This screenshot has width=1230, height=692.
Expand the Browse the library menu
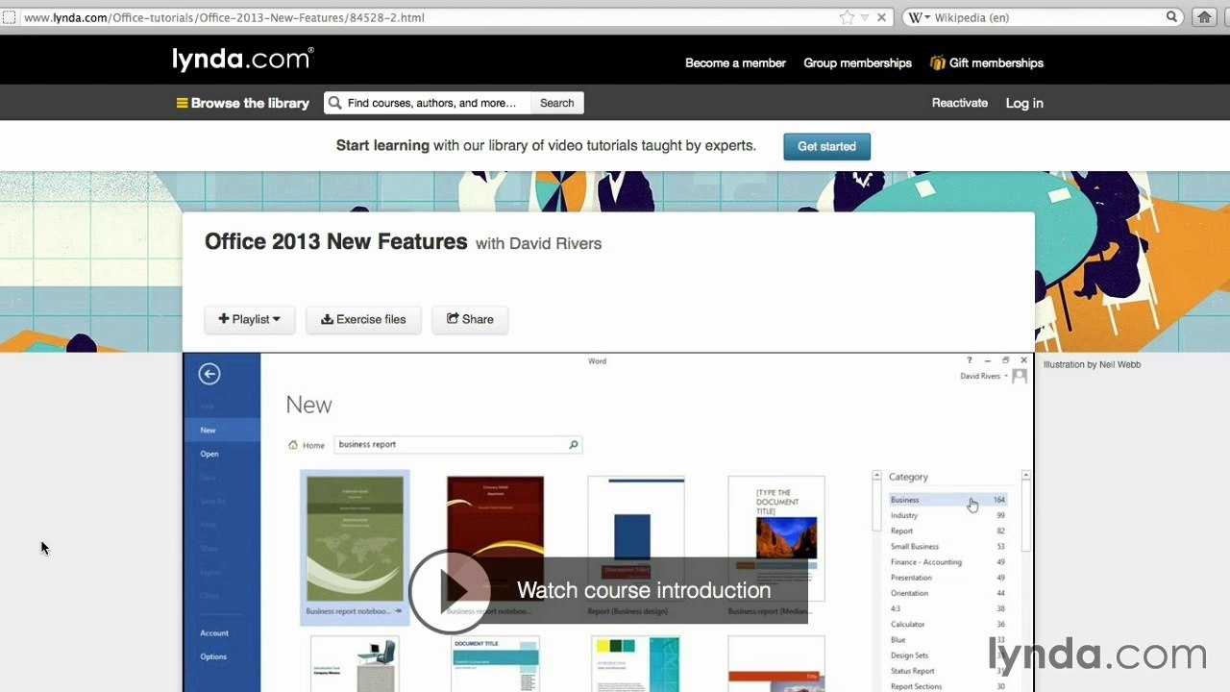[x=250, y=103]
